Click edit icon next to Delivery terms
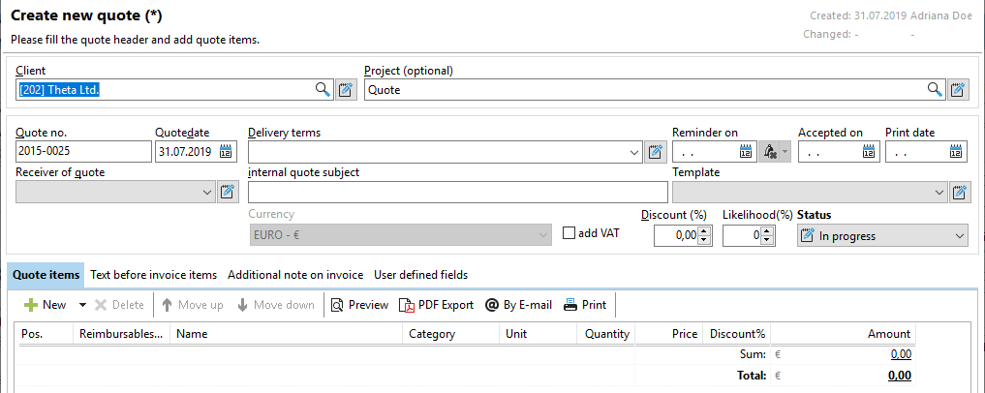Screen dimensions: 985x393 pos(656,151)
